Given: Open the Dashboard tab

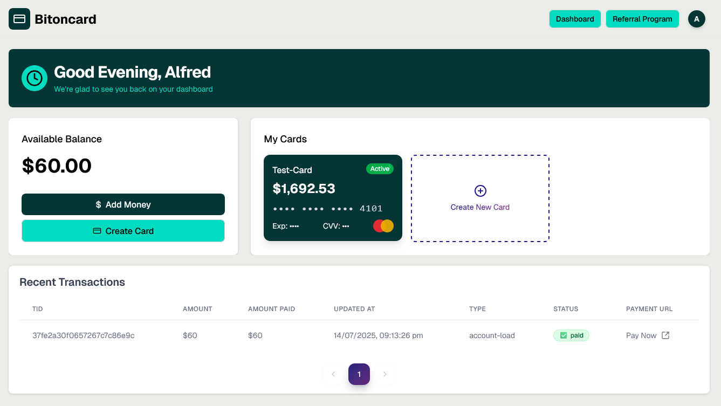Looking at the screenshot, I should 575,19.
